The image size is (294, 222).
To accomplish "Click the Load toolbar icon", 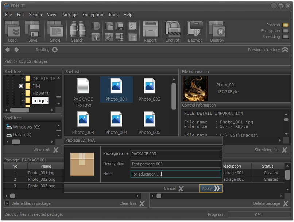I will point(12,29).
